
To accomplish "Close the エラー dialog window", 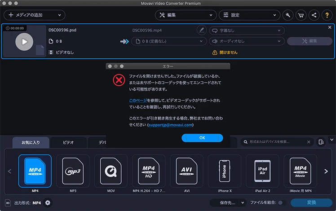I will click(110, 66).
